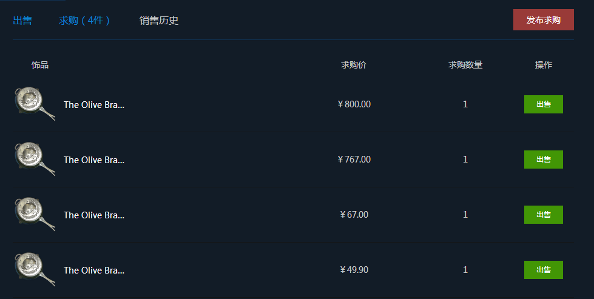The height and width of the screenshot is (299, 594).
Task: Click the 求购数量 column header
Action: click(465, 65)
